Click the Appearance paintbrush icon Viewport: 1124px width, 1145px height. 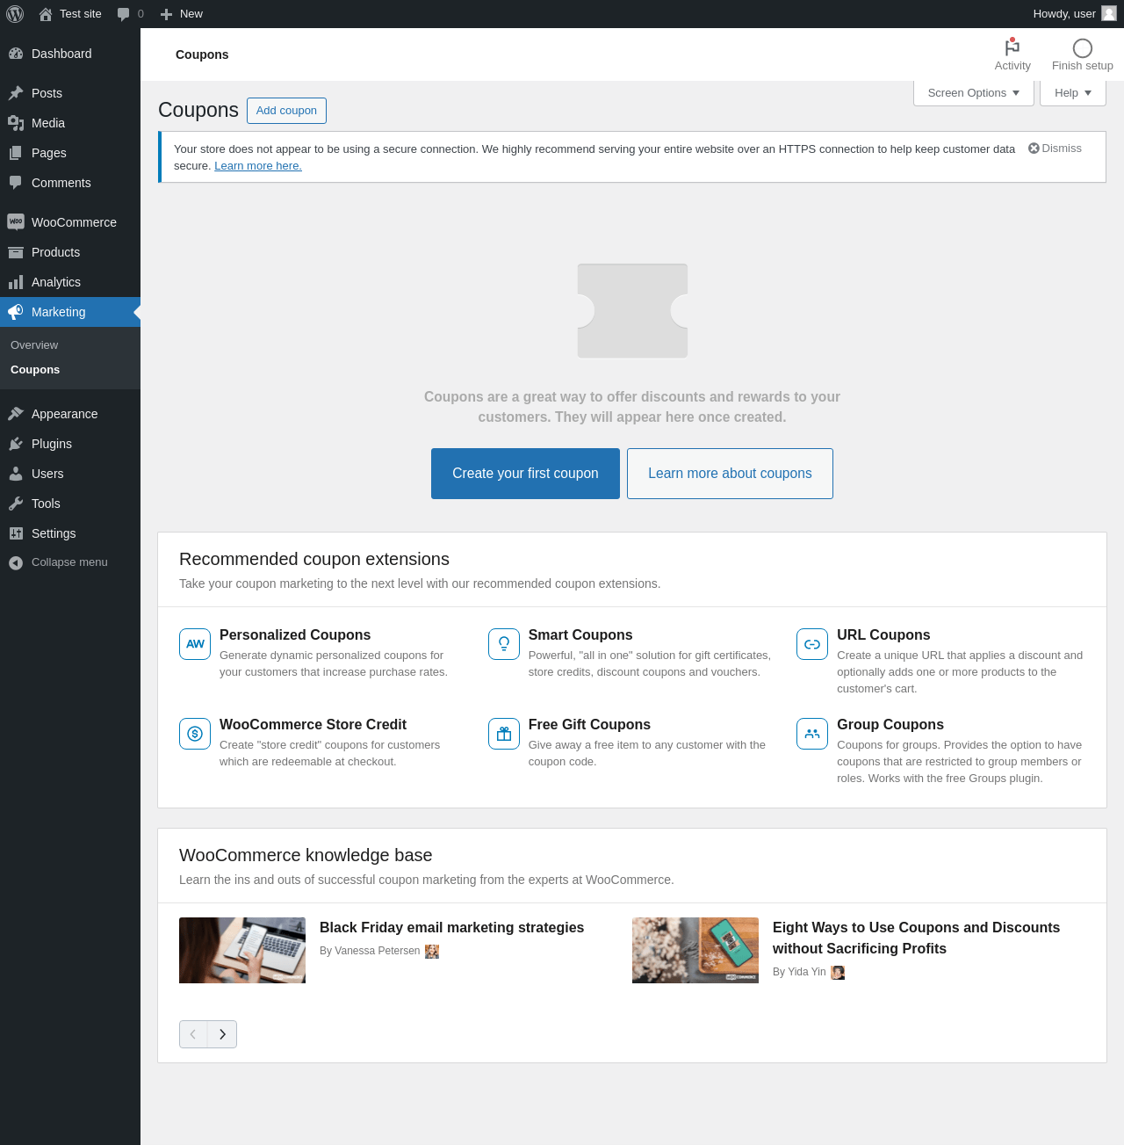click(x=16, y=414)
